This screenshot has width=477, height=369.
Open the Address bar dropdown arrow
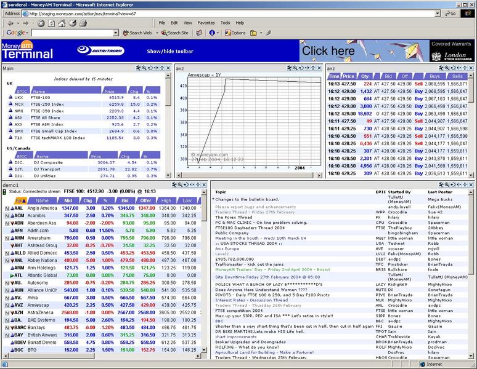[438, 14]
